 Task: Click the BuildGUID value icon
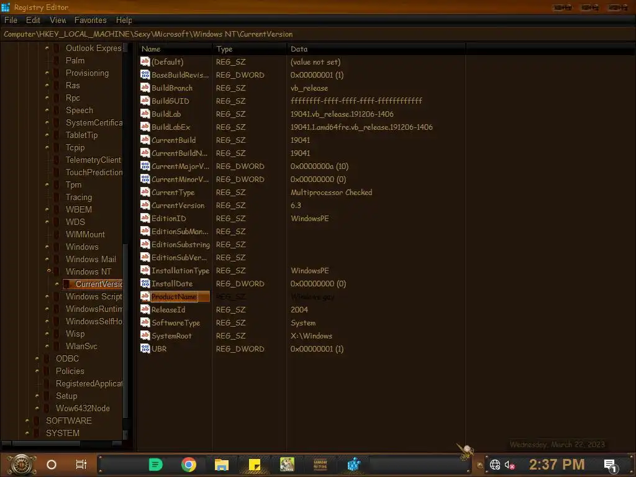(x=145, y=101)
